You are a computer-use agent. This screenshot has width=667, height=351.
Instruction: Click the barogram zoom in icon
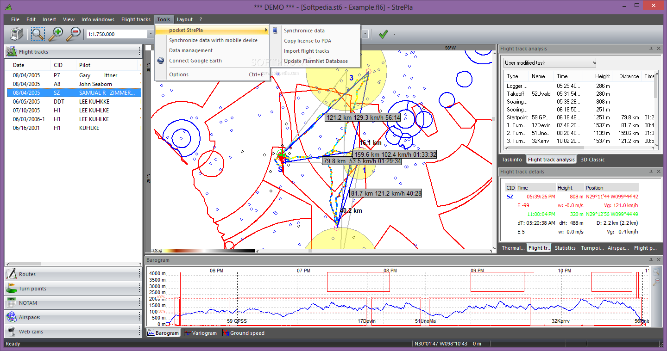coord(656,272)
